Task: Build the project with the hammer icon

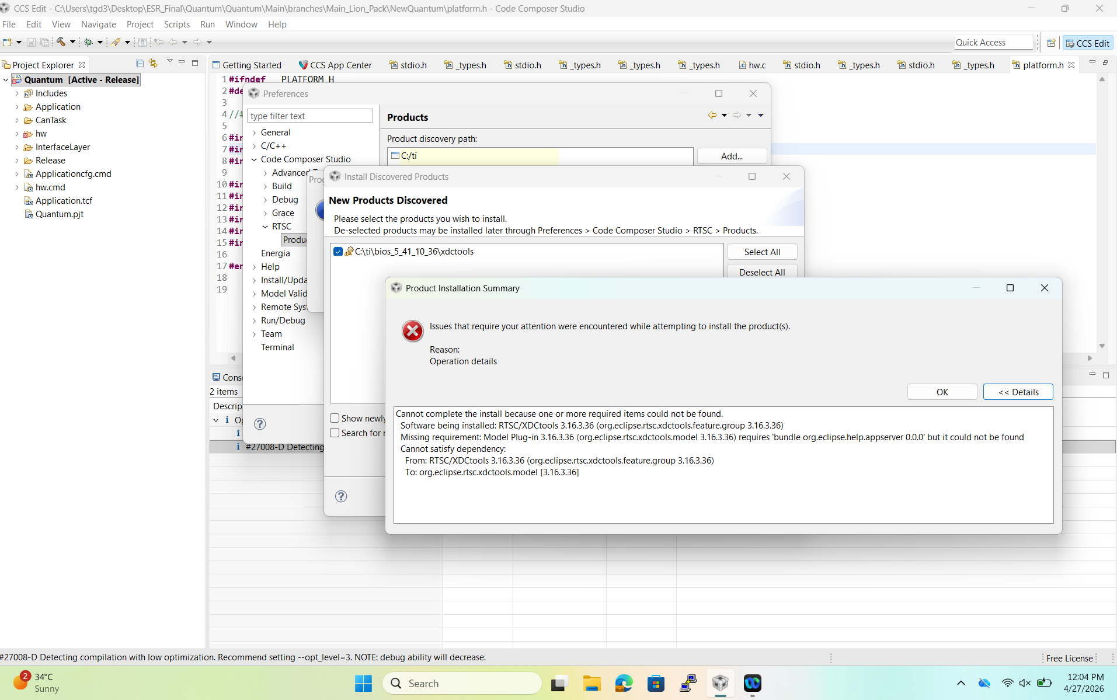Action: click(x=61, y=42)
